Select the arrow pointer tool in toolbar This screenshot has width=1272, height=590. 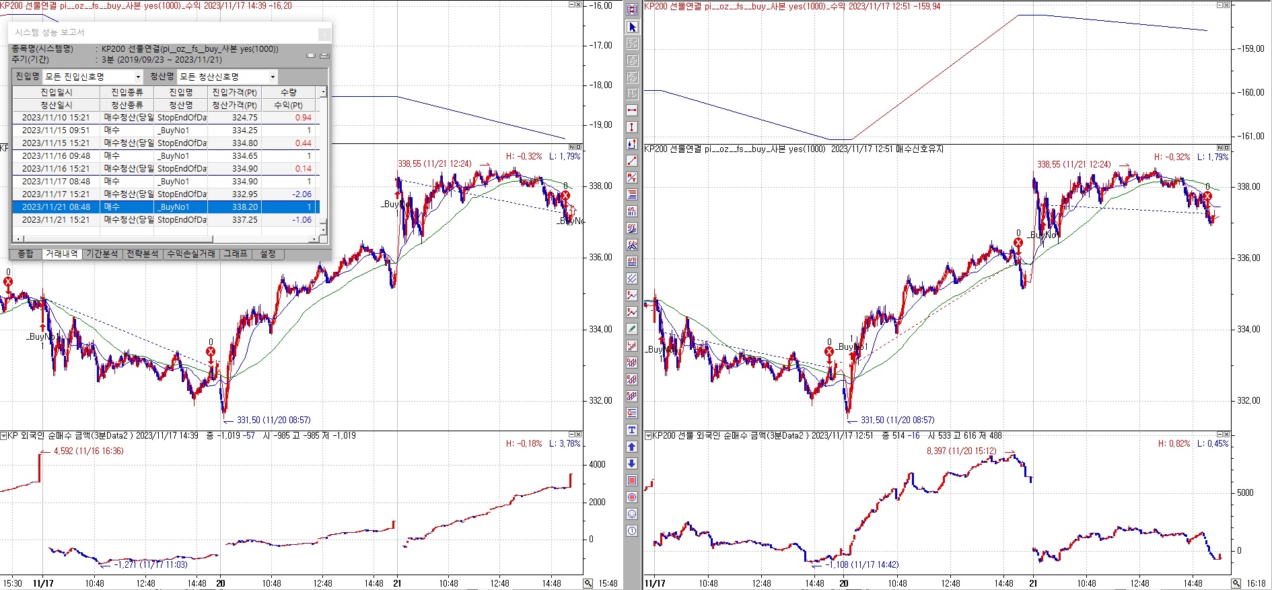tap(632, 27)
